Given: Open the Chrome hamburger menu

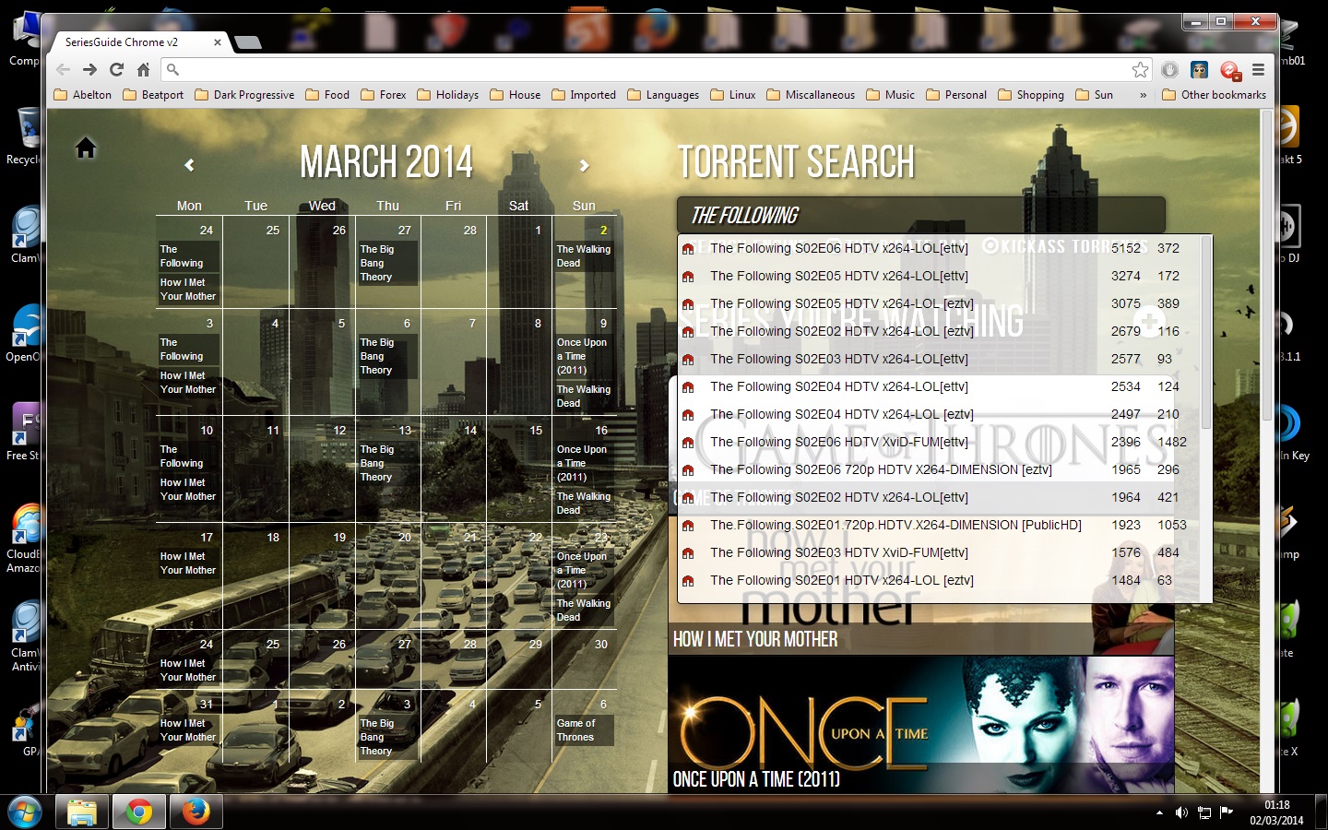Looking at the screenshot, I should pyautogui.click(x=1258, y=69).
